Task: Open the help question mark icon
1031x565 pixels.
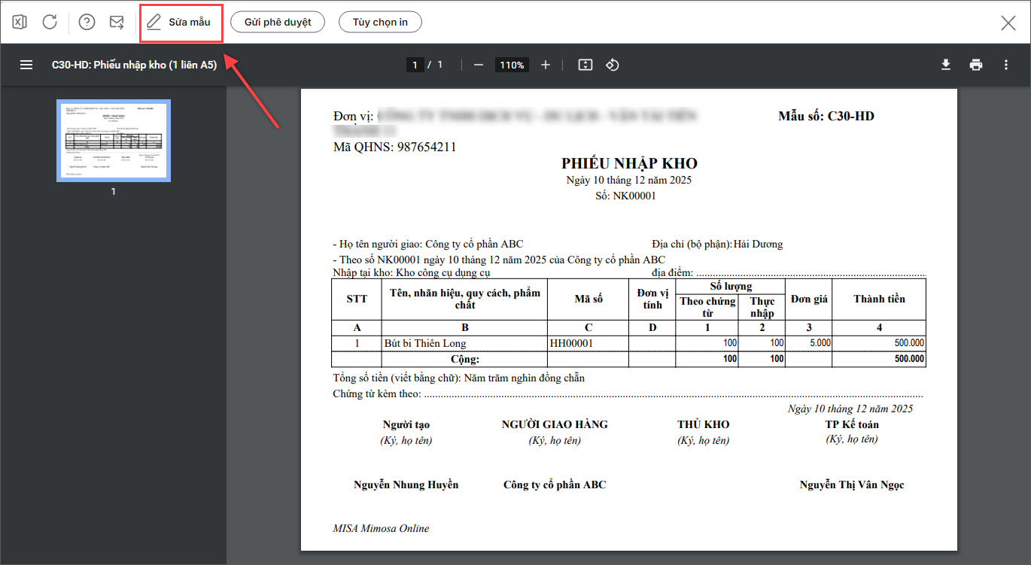Action: pyautogui.click(x=87, y=22)
